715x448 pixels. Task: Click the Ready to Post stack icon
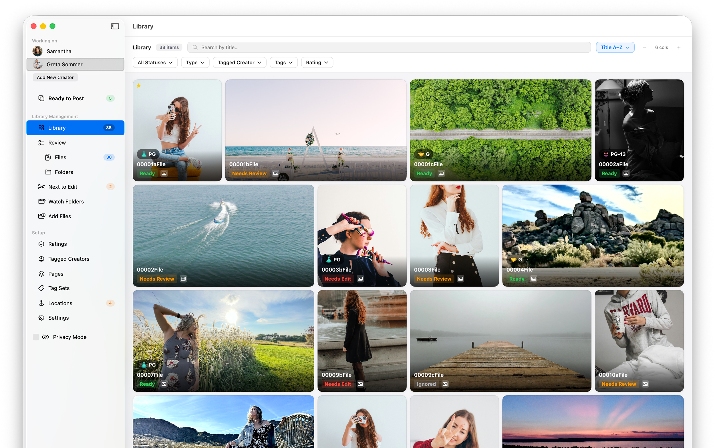(41, 98)
